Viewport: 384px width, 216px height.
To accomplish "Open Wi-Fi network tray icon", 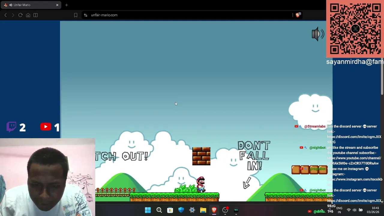I will click(x=349, y=210).
